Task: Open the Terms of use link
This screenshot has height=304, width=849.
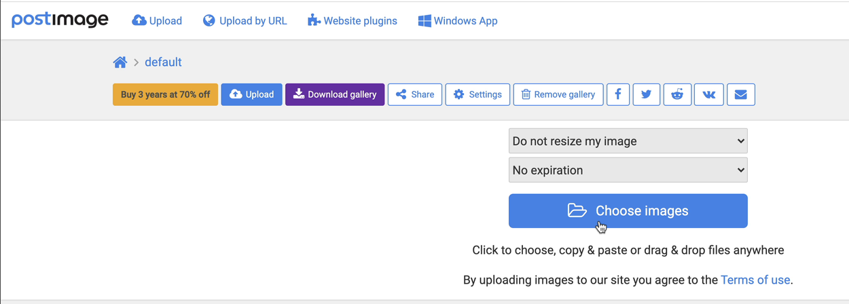Action: pos(755,280)
